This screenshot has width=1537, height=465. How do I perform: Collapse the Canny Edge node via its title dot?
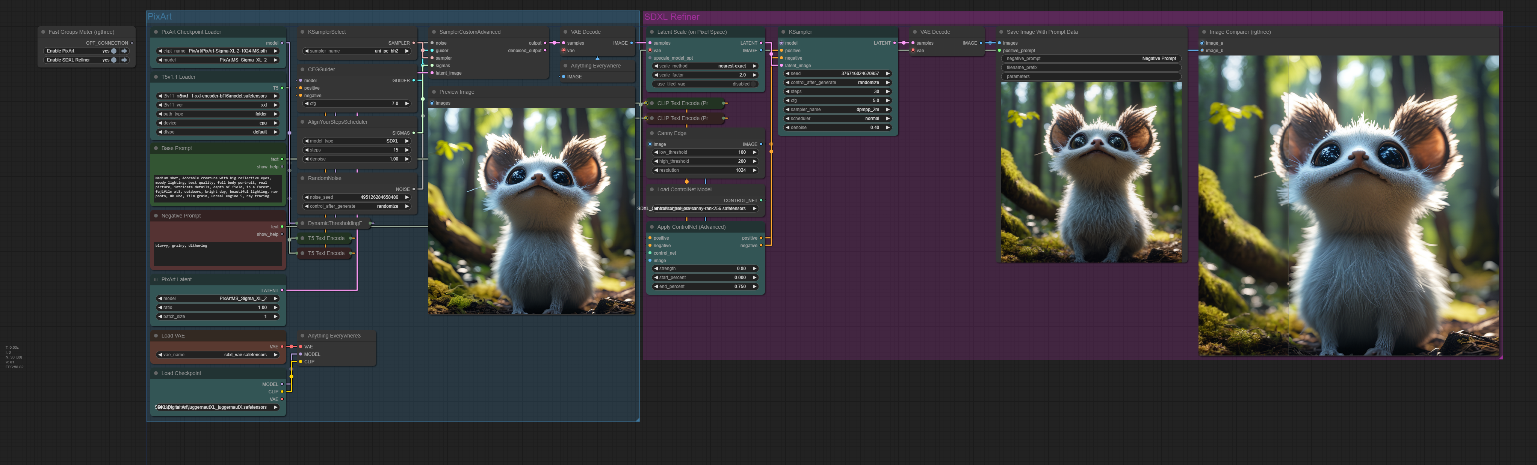click(651, 133)
